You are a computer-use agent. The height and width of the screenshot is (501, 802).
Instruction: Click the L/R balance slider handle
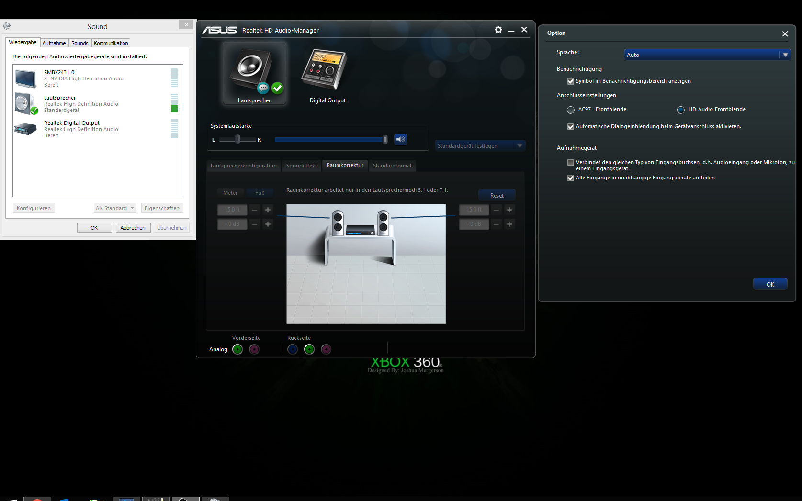238,139
